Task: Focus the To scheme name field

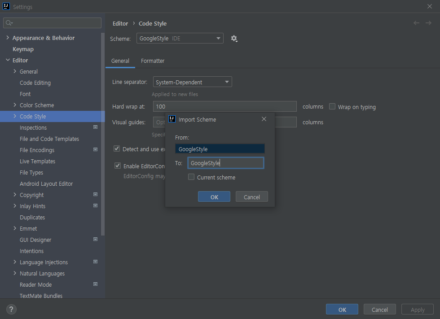Action: [225, 163]
